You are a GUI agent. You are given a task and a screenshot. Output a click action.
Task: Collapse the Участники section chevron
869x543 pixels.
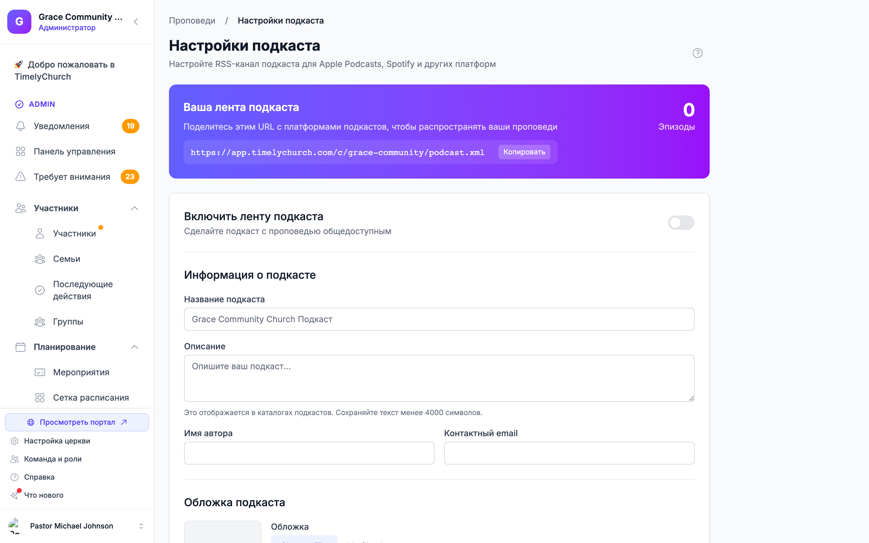[135, 208]
